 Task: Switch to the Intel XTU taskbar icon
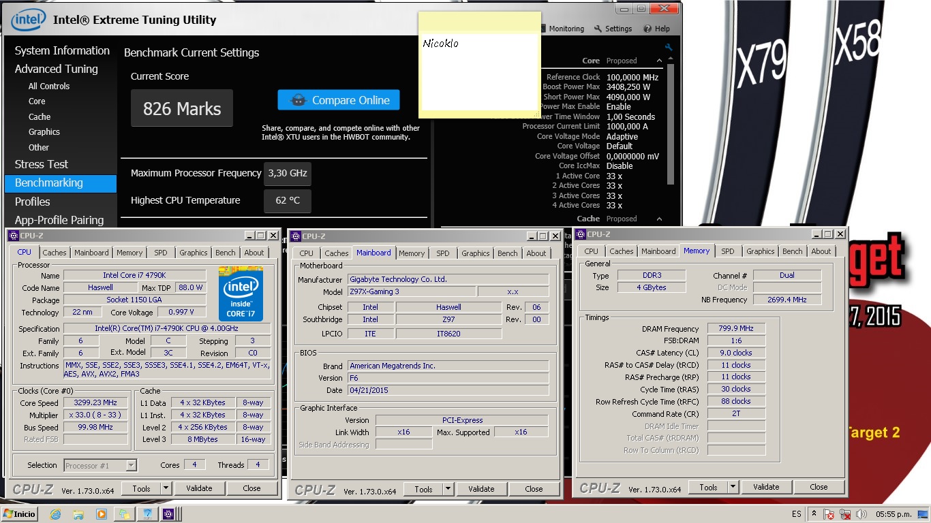click(x=146, y=514)
